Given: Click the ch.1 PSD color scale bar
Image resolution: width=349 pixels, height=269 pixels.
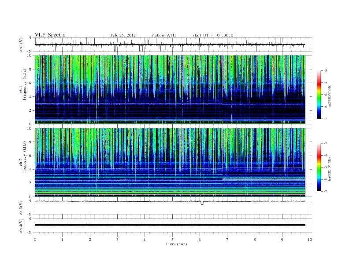Looking at the screenshot, I should tap(319, 95).
